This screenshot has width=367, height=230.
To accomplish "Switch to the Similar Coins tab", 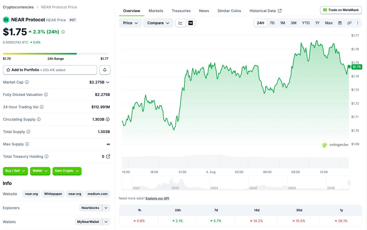I will pyautogui.click(x=229, y=11).
